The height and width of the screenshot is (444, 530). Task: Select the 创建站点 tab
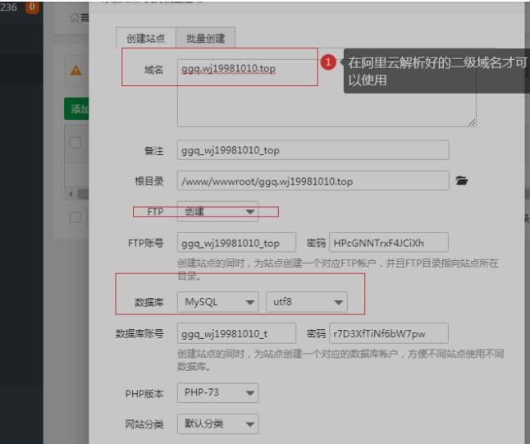(147, 37)
